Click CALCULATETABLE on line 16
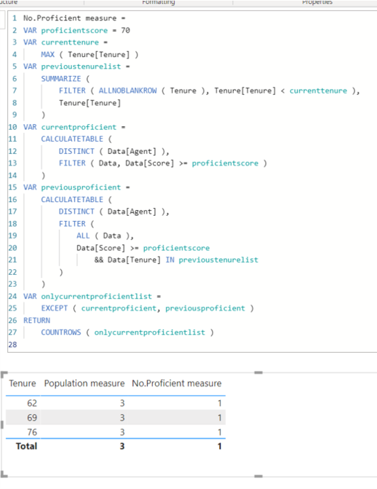The width and height of the screenshot is (377, 489). pyautogui.click(x=72, y=199)
